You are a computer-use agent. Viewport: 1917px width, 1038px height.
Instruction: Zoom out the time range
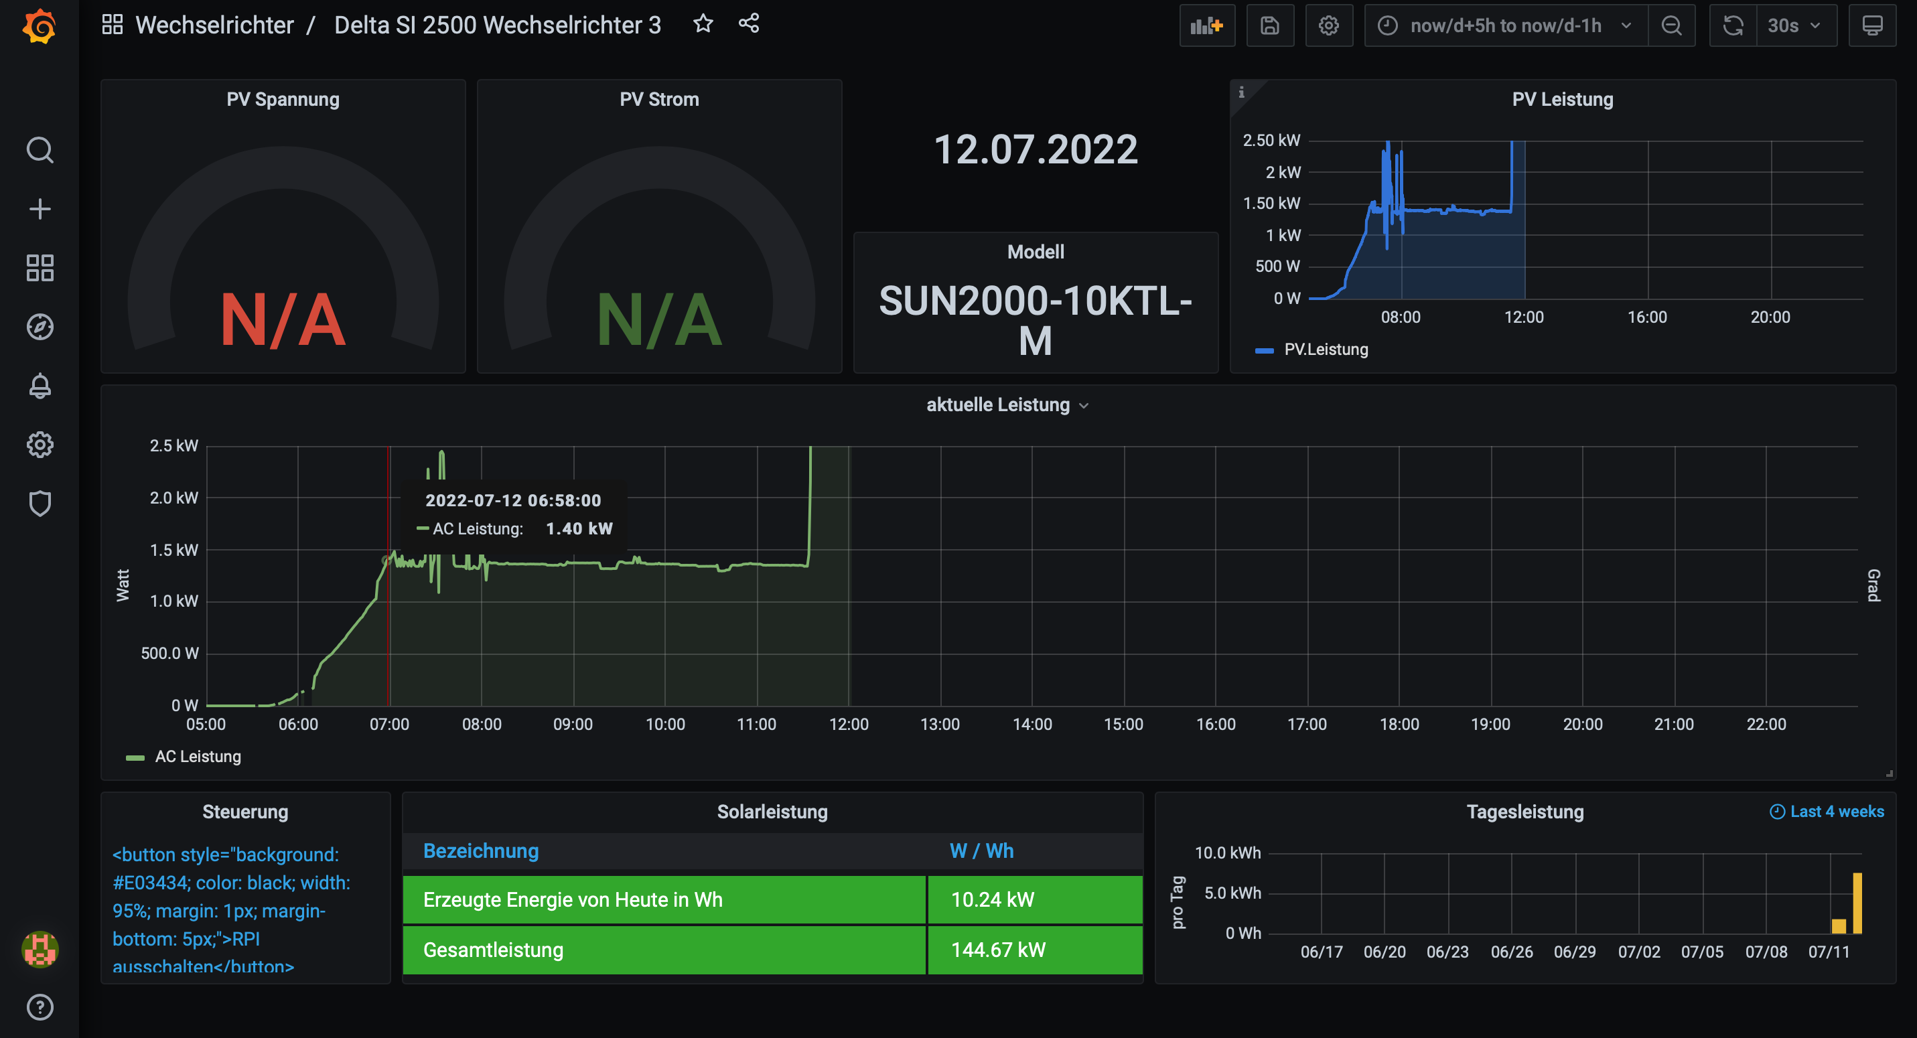tap(1671, 26)
